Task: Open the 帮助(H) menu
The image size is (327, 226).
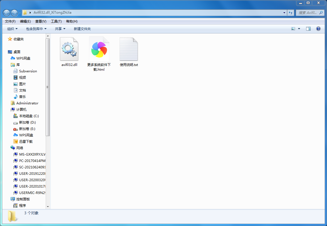Action: point(72,21)
